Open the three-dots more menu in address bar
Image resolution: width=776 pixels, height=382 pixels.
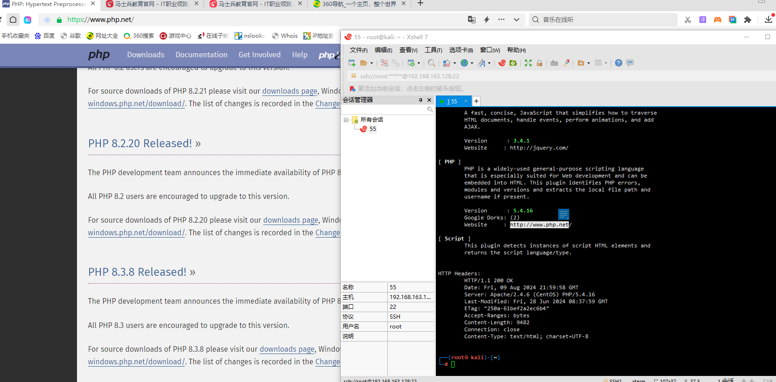pos(501,20)
